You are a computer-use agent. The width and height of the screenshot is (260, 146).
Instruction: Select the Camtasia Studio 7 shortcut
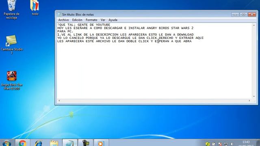pyautogui.click(x=11, y=45)
